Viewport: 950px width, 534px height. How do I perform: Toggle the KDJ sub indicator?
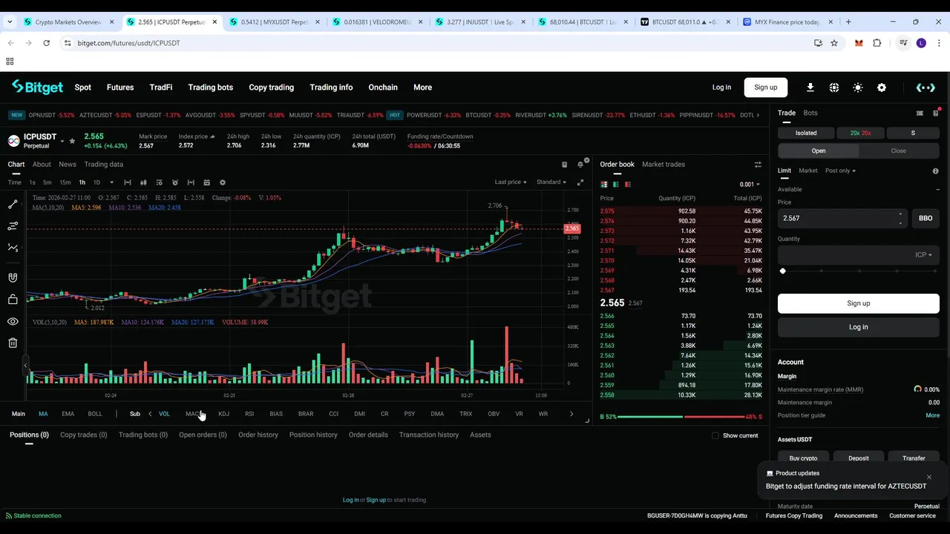click(x=223, y=414)
